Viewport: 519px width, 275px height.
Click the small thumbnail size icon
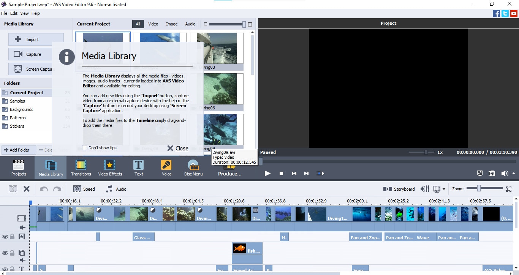click(206, 24)
